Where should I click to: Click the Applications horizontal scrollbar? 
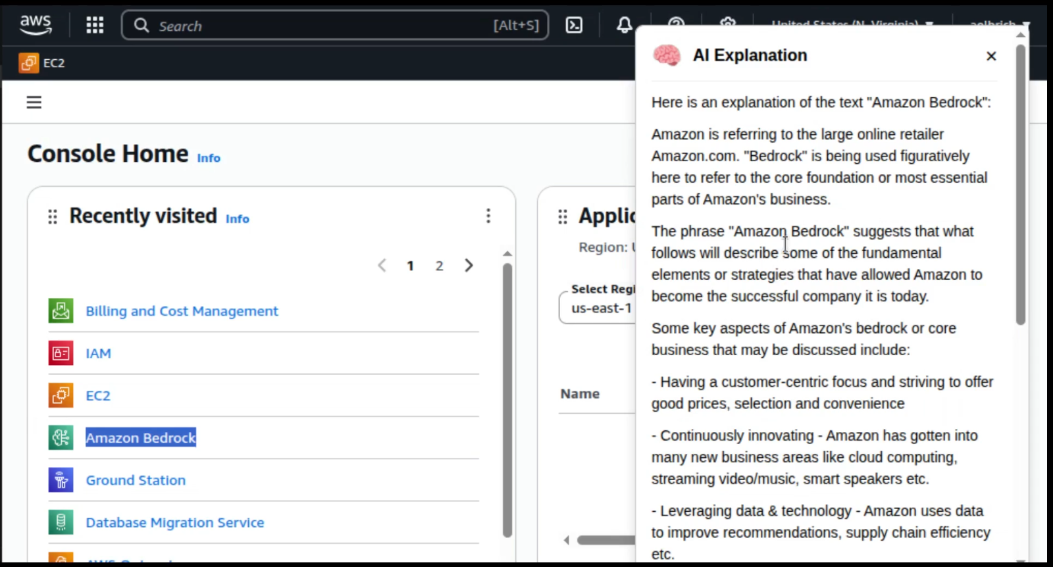(x=606, y=540)
